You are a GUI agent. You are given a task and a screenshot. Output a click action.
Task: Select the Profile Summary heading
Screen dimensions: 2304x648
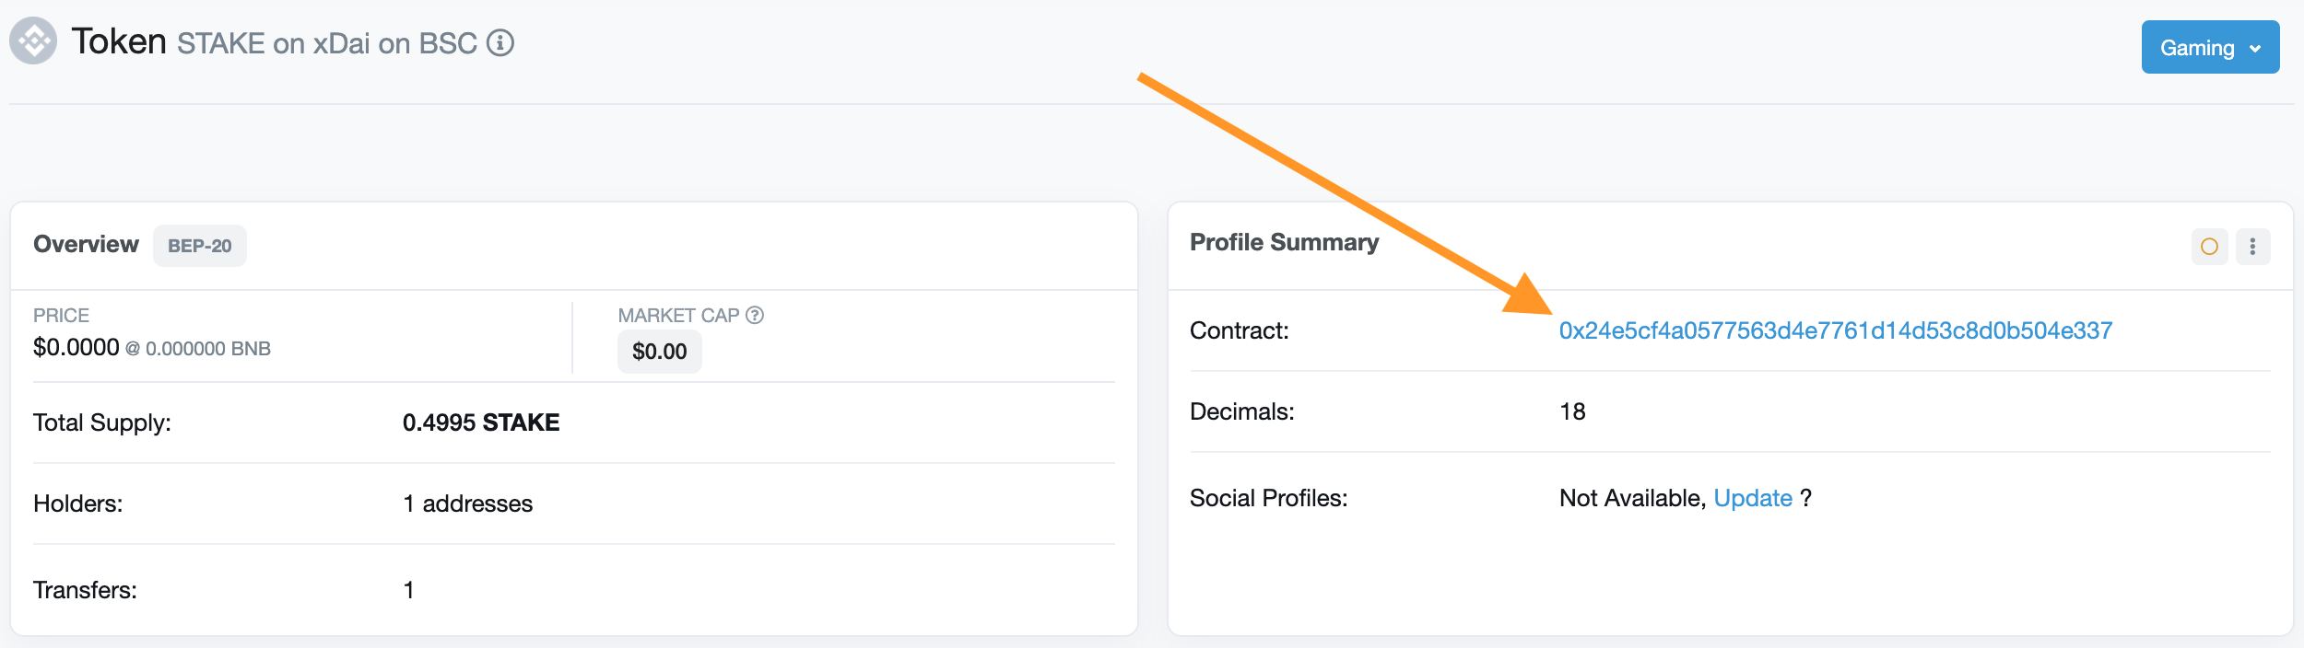point(1284,242)
